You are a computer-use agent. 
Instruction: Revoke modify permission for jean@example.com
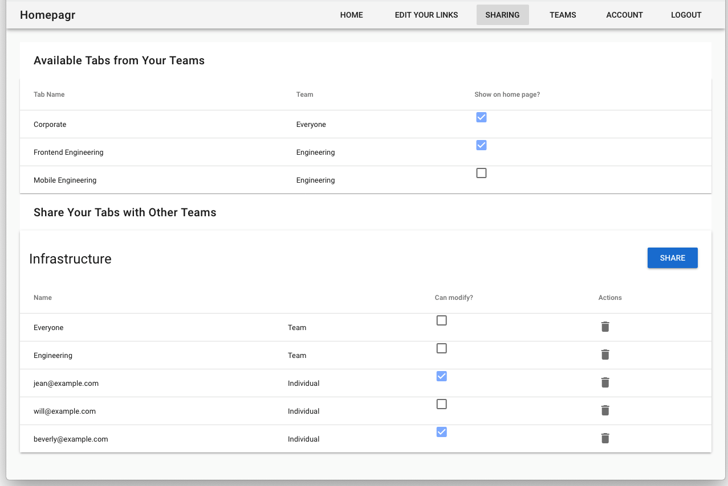pos(441,376)
